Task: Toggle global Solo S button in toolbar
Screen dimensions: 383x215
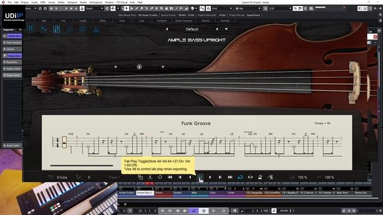Action: (56, 8)
